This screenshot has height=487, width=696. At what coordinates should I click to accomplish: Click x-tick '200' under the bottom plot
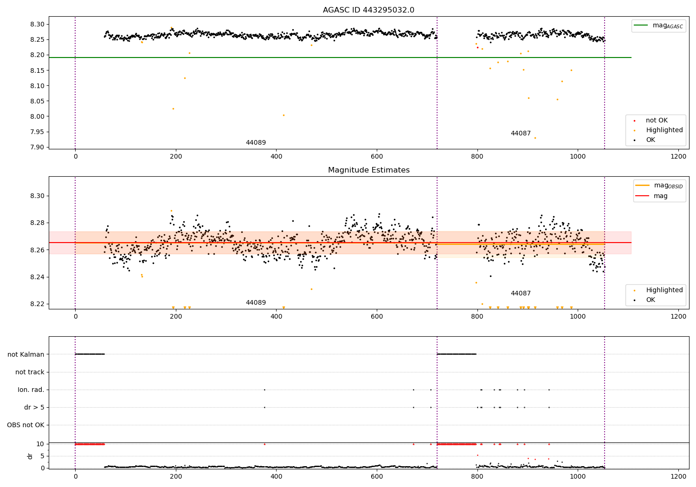[176, 476]
